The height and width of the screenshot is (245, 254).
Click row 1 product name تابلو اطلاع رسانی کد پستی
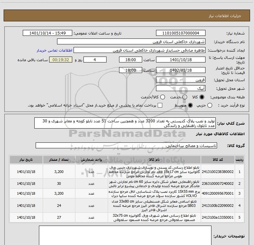click(154, 172)
